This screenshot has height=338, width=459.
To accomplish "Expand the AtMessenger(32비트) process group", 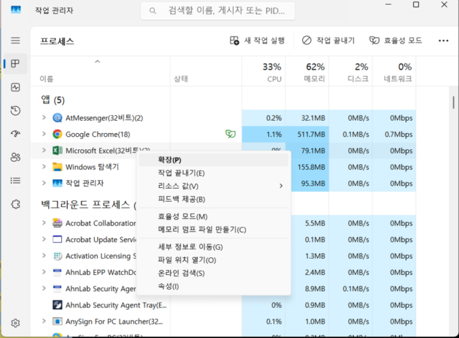I will [44, 117].
